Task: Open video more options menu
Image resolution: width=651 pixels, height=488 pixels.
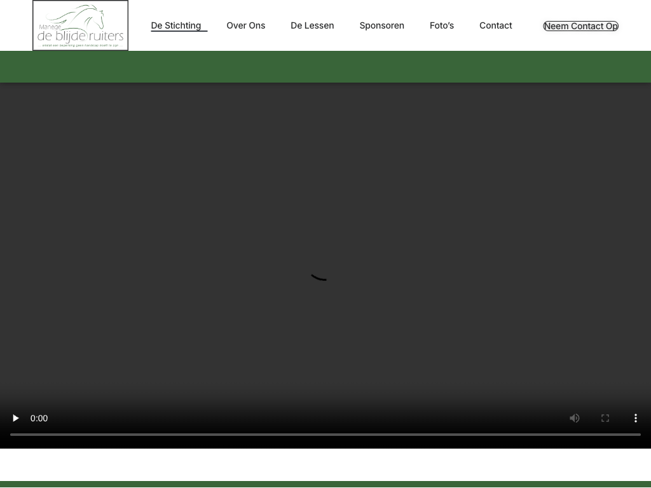Action: pyautogui.click(x=636, y=418)
